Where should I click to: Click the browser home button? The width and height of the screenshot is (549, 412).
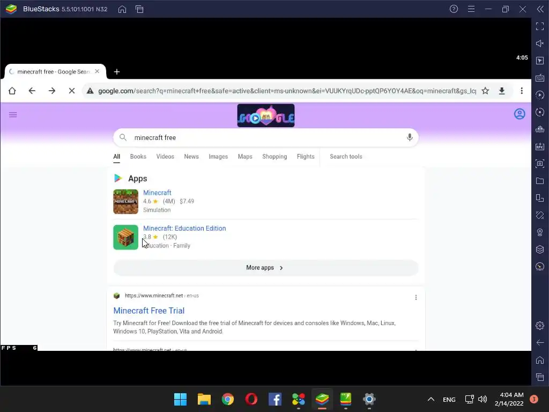(x=12, y=91)
